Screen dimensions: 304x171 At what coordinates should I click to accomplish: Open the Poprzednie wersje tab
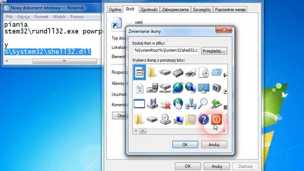pos(230,9)
